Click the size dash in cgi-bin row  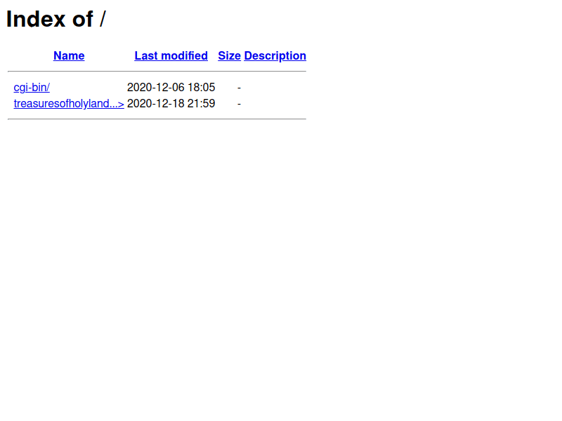(239, 87)
